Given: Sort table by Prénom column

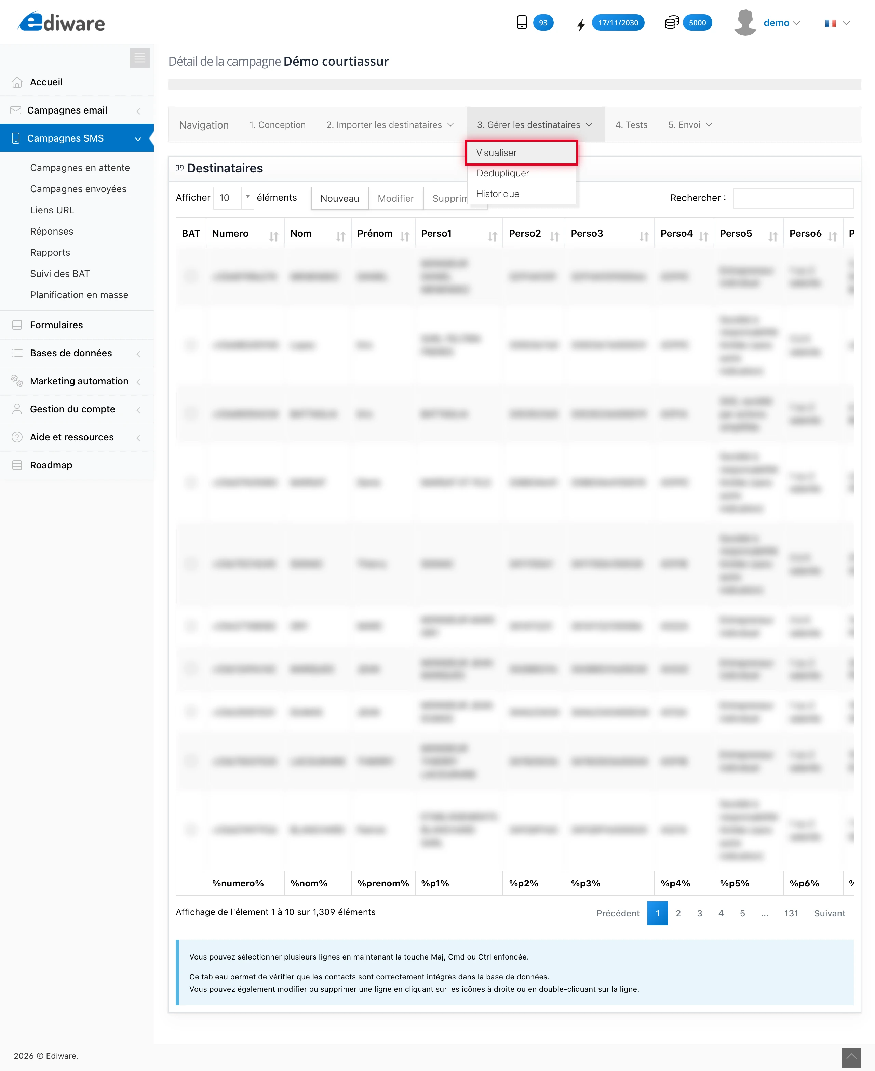Looking at the screenshot, I should coord(383,234).
